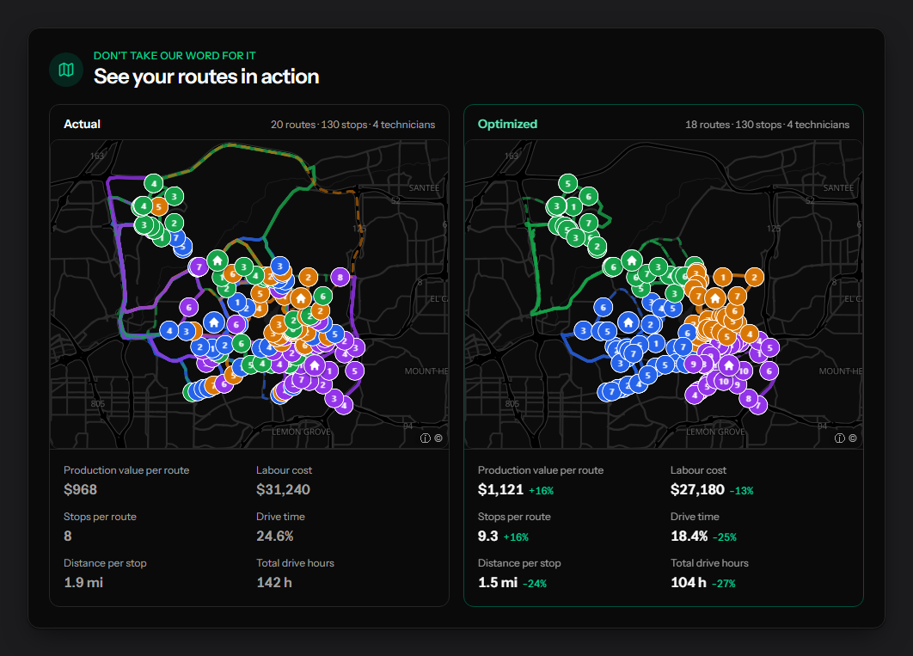Click the -27% drive hours change
This screenshot has width=913, height=656.
pyautogui.click(x=723, y=584)
